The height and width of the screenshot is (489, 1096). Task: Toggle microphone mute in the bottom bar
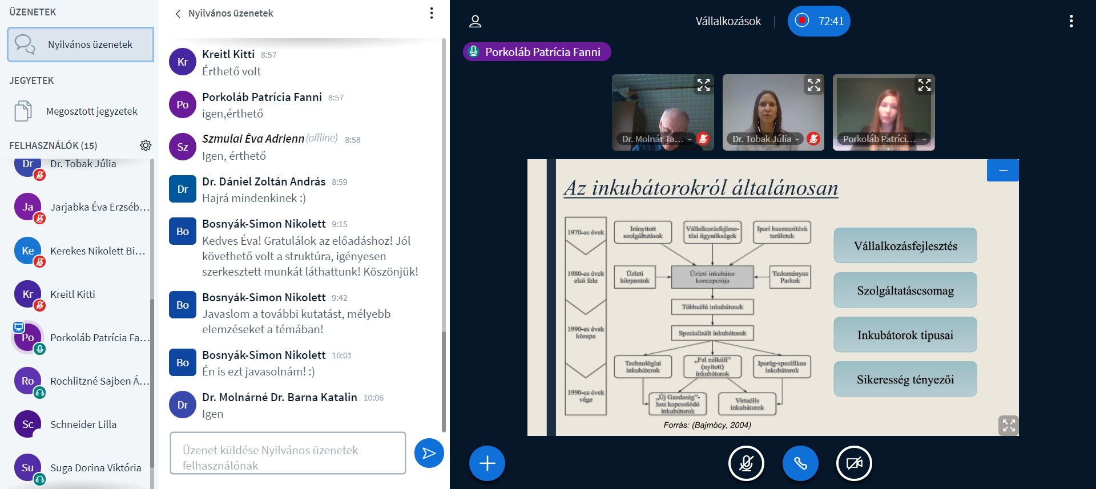click(746, 463)
